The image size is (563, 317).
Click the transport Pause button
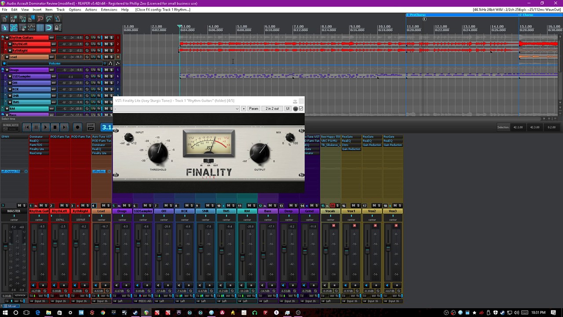(x=36, y=127)
